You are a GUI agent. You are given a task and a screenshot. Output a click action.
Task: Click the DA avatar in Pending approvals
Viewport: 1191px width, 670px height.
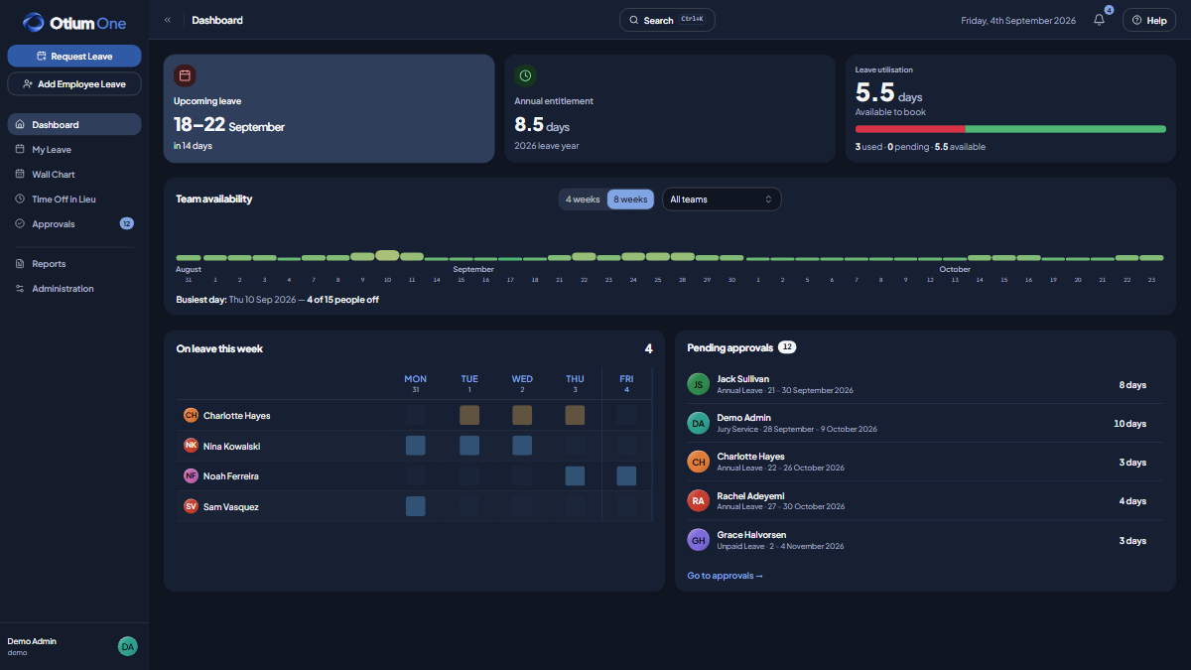click(699, 423)
